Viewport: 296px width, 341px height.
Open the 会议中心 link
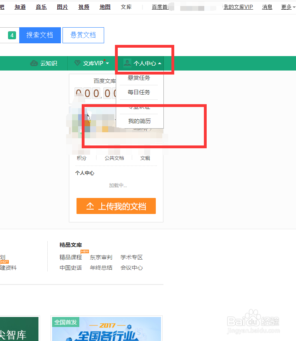tap(131, 268)
